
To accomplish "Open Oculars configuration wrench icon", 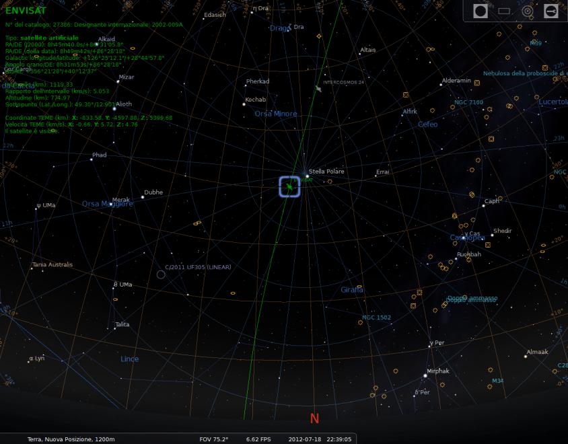I will pos(551,11).
